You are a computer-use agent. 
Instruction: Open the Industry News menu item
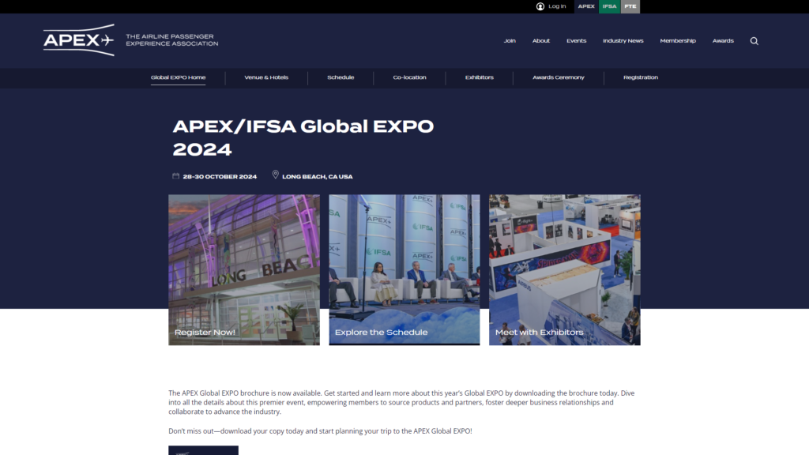point(623,41)
